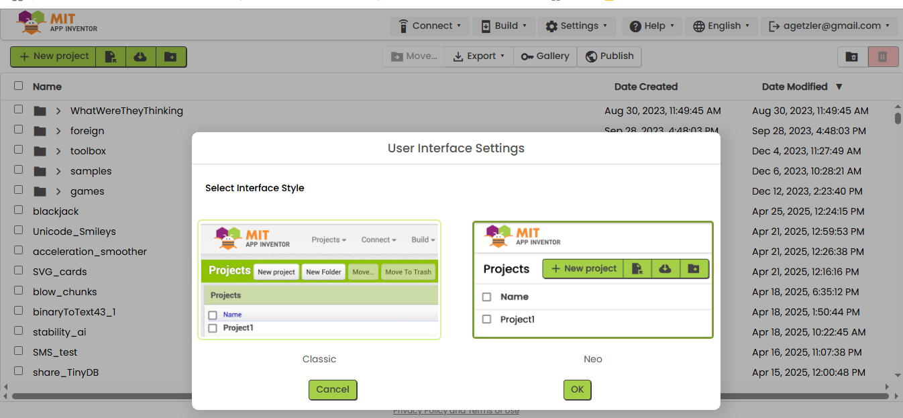Click scrollbar down arrow in project list

898,375
